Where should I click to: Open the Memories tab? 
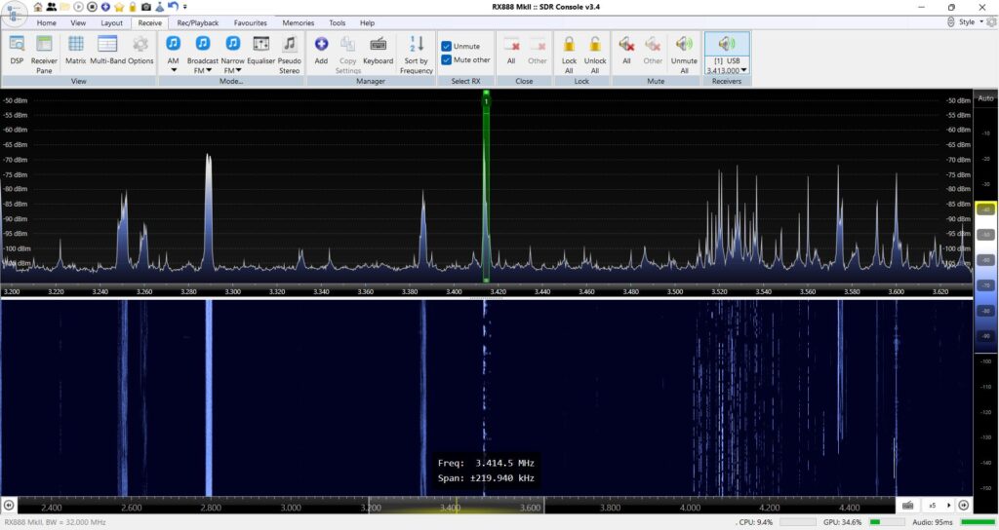pos(299,23)
